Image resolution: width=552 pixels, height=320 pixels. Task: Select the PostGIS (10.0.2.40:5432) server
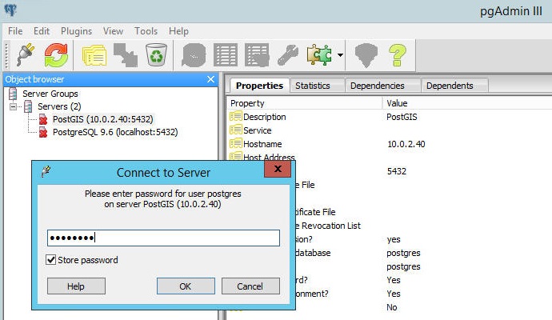102,119
